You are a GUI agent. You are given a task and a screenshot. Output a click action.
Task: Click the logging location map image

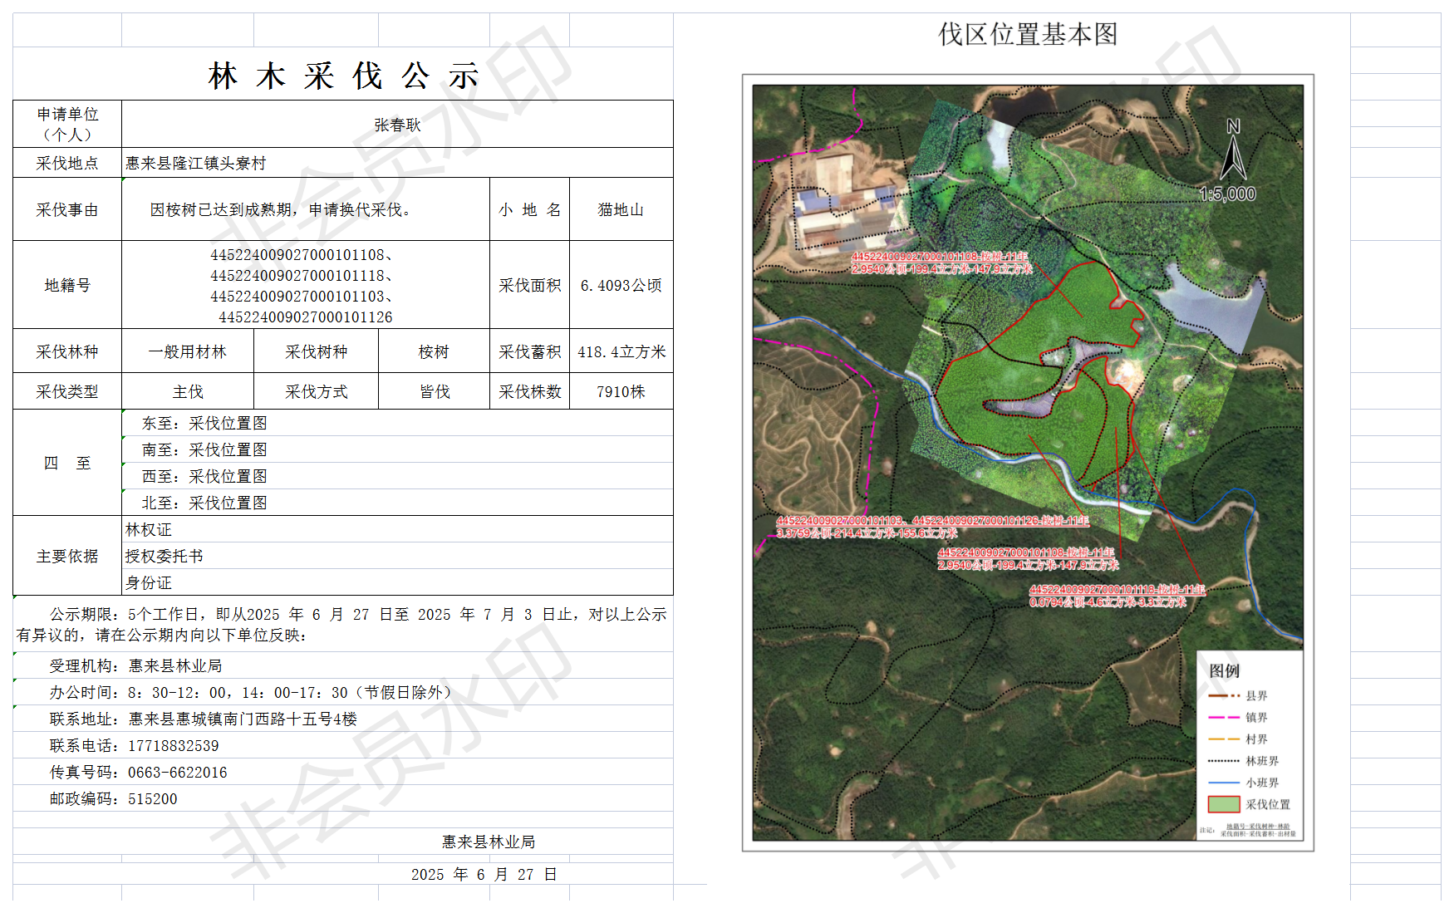pyautogui.click(x=1028, y=463)
